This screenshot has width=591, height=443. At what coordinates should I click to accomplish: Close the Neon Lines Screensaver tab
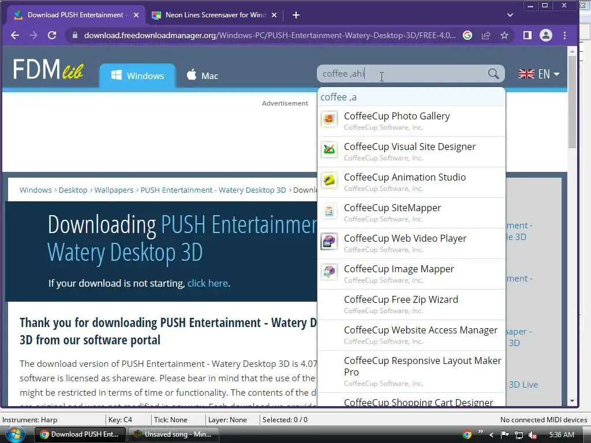point(274,15)
